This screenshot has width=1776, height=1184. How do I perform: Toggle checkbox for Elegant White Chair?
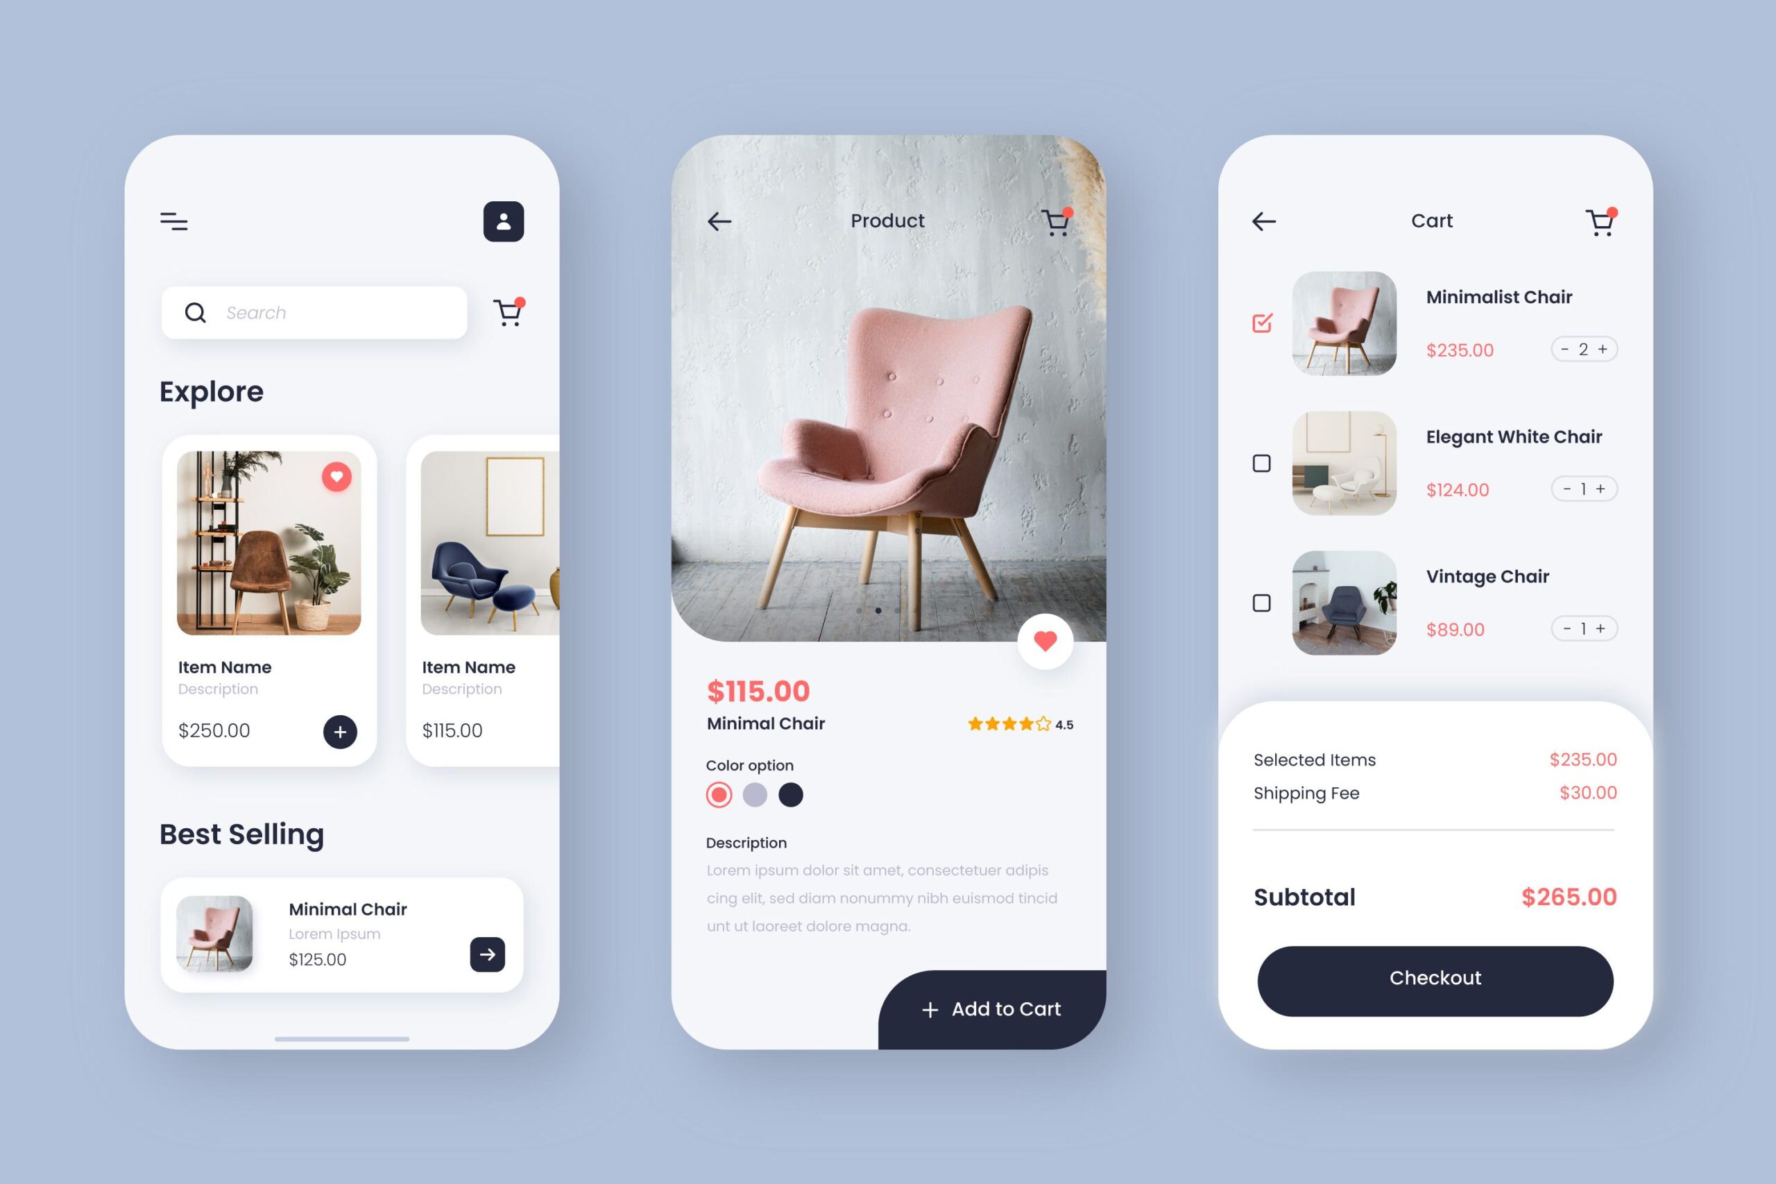[x=1262, y=463]
